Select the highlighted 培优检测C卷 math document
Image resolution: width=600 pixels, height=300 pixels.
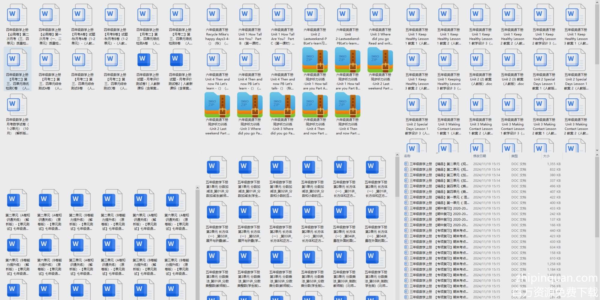coord(17,61)
